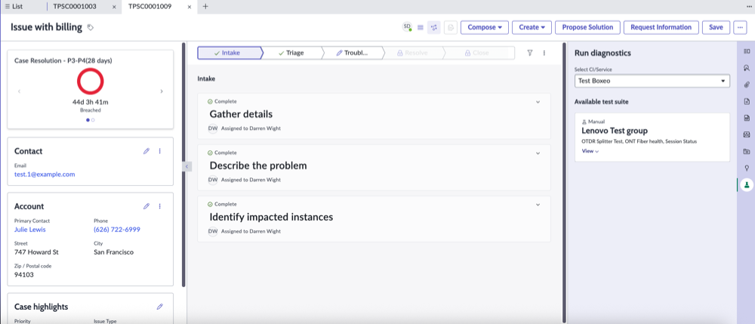Click the greyed-out icon left of Compose
The width and height of the screenshot is (755, 324).
click(451, 27)
